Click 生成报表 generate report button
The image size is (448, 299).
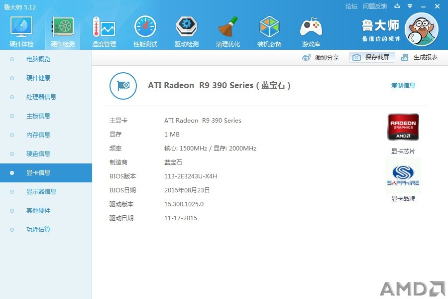tap(419, 57)
